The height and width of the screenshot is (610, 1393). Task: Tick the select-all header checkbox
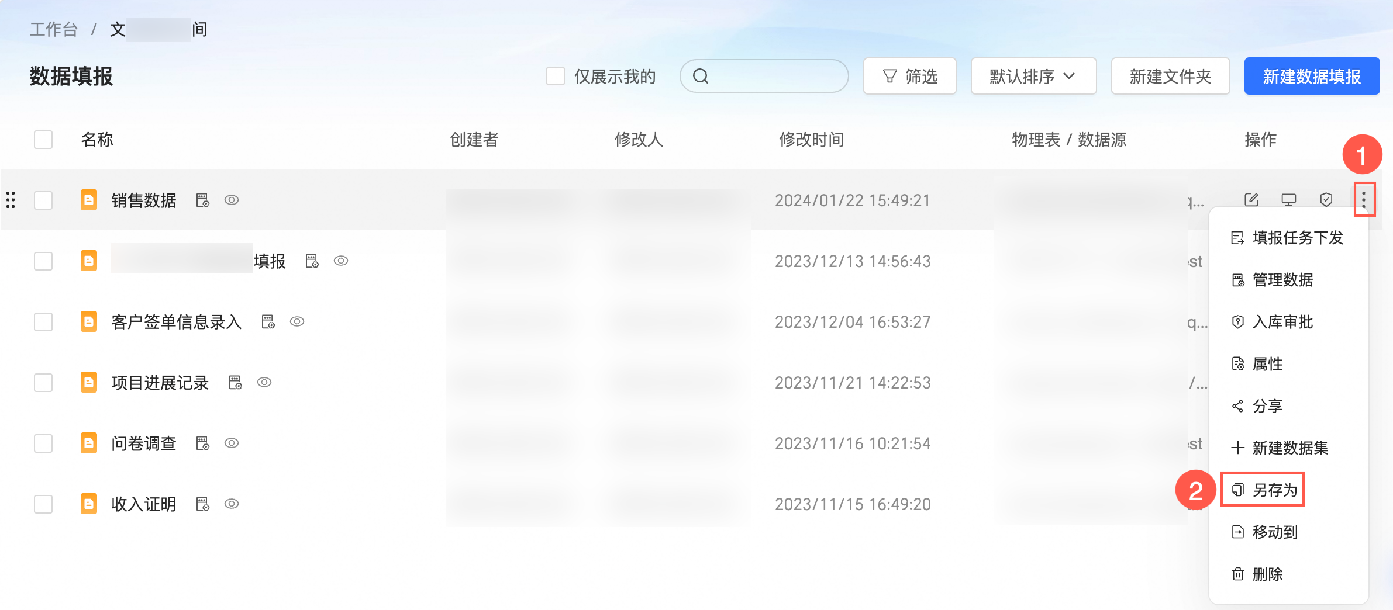click(43, 140)
